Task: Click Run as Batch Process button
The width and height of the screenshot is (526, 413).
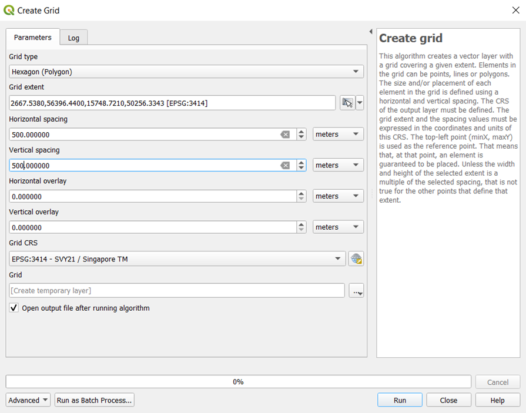Action: pyautogui.click(x=95, y=400)
